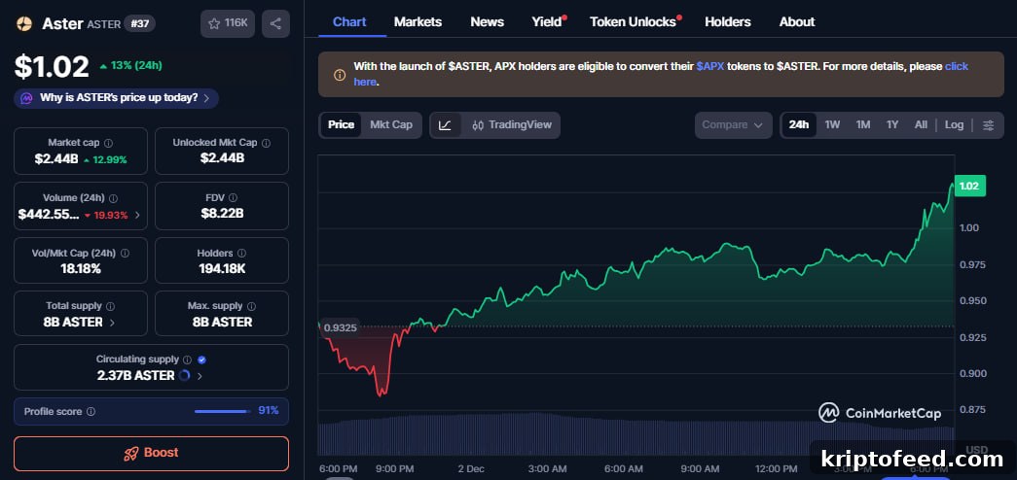1017x480 pixels.
Task: Open Circulating supply info icon
Action: (x=188, y=360)
